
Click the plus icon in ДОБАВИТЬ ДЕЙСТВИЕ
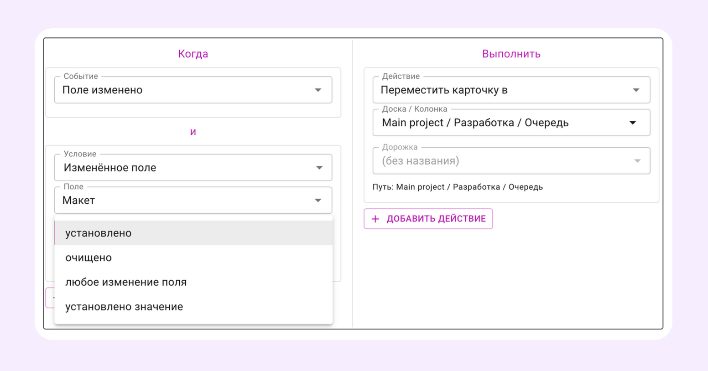click(x=375, y=219)
